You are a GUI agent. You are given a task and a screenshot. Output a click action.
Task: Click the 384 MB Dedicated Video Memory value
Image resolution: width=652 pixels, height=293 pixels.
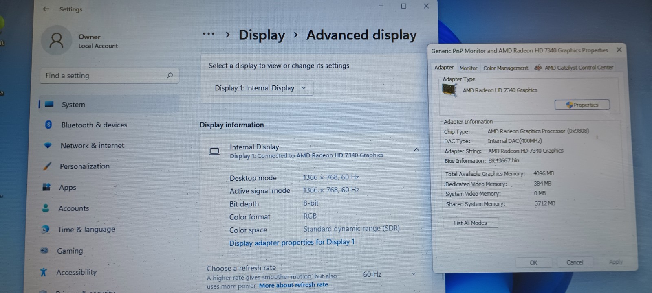pyautogui.click(x=542, y=184)
